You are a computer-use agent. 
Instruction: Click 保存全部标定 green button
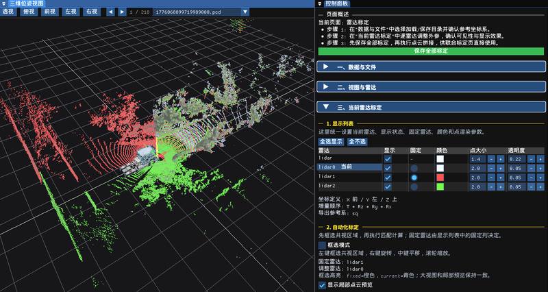[x=432, y=51]
